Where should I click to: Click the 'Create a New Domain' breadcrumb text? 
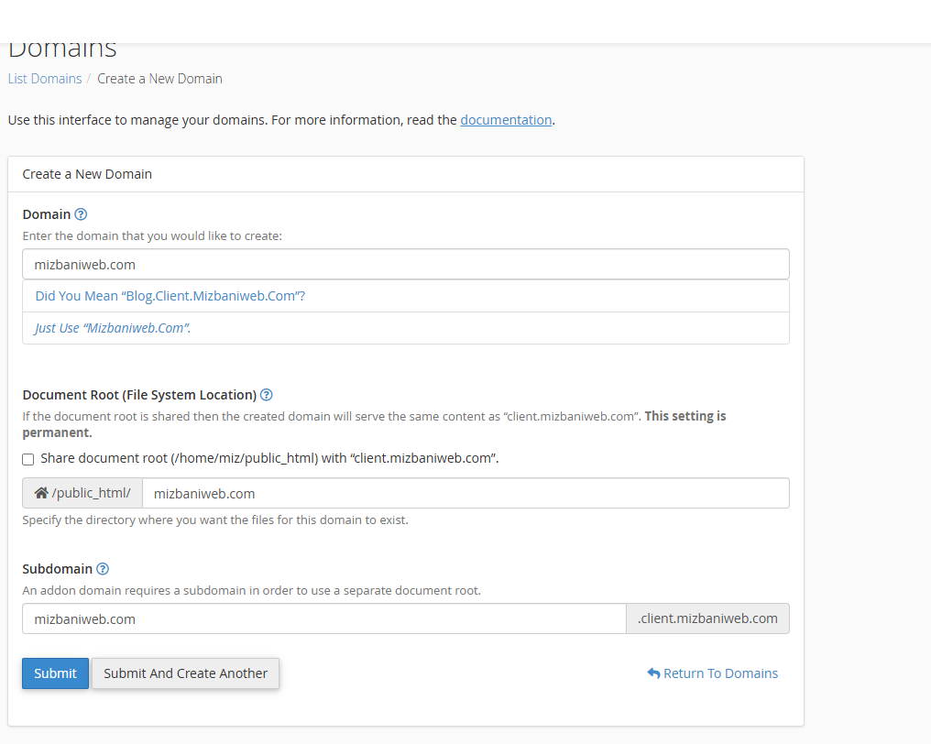point(159,79)
